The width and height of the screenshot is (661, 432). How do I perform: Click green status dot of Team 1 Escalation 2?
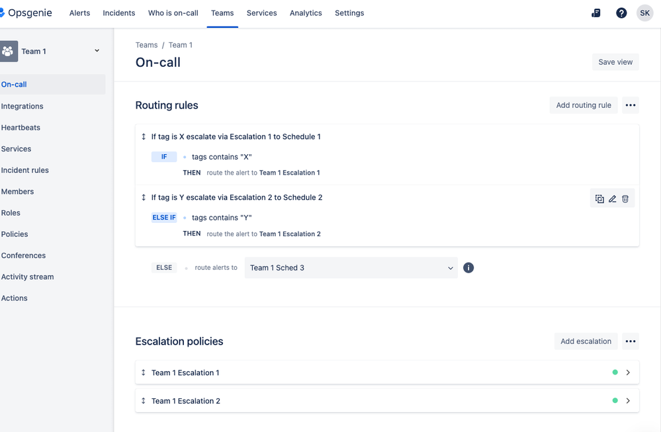click(615, 401)
